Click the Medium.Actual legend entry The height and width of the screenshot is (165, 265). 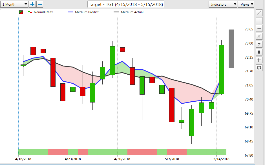(132, 12)
